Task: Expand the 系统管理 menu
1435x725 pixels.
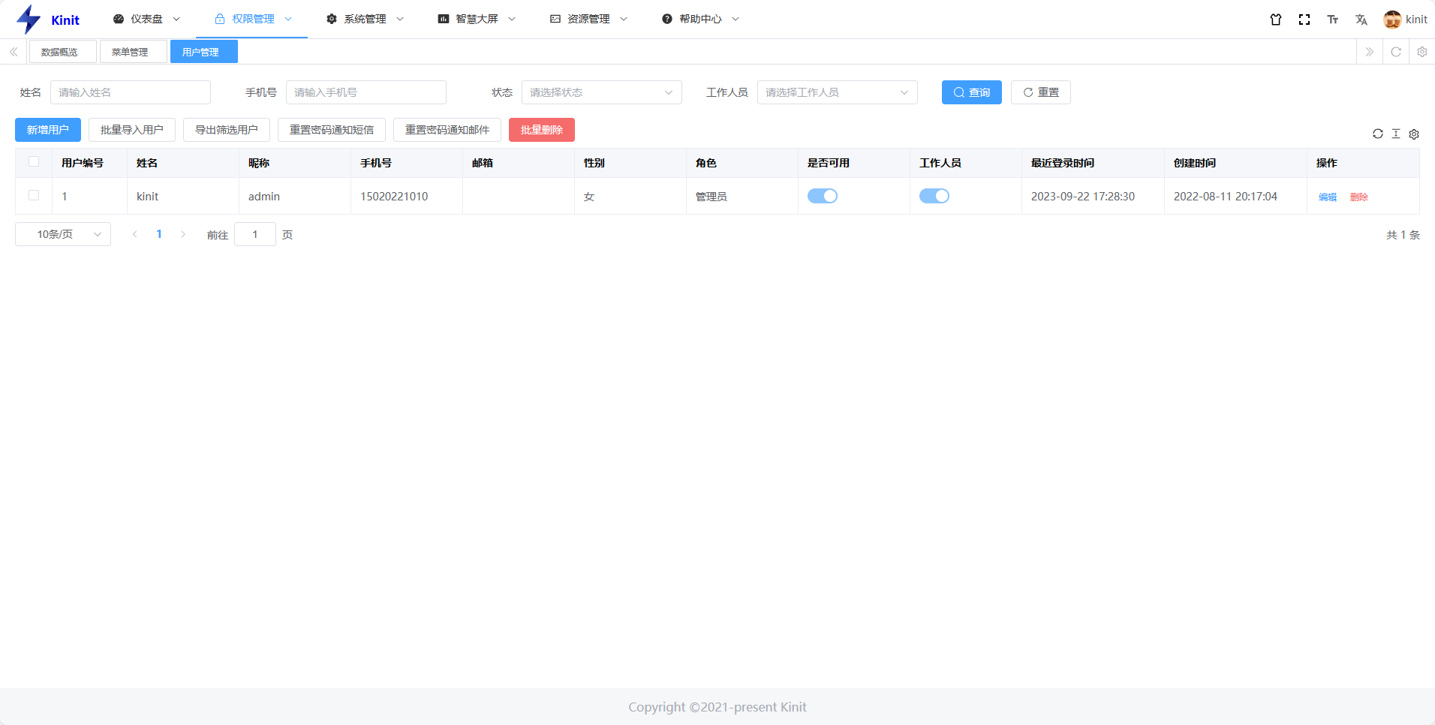Action: pyautogui.click(x=365, y=19)
